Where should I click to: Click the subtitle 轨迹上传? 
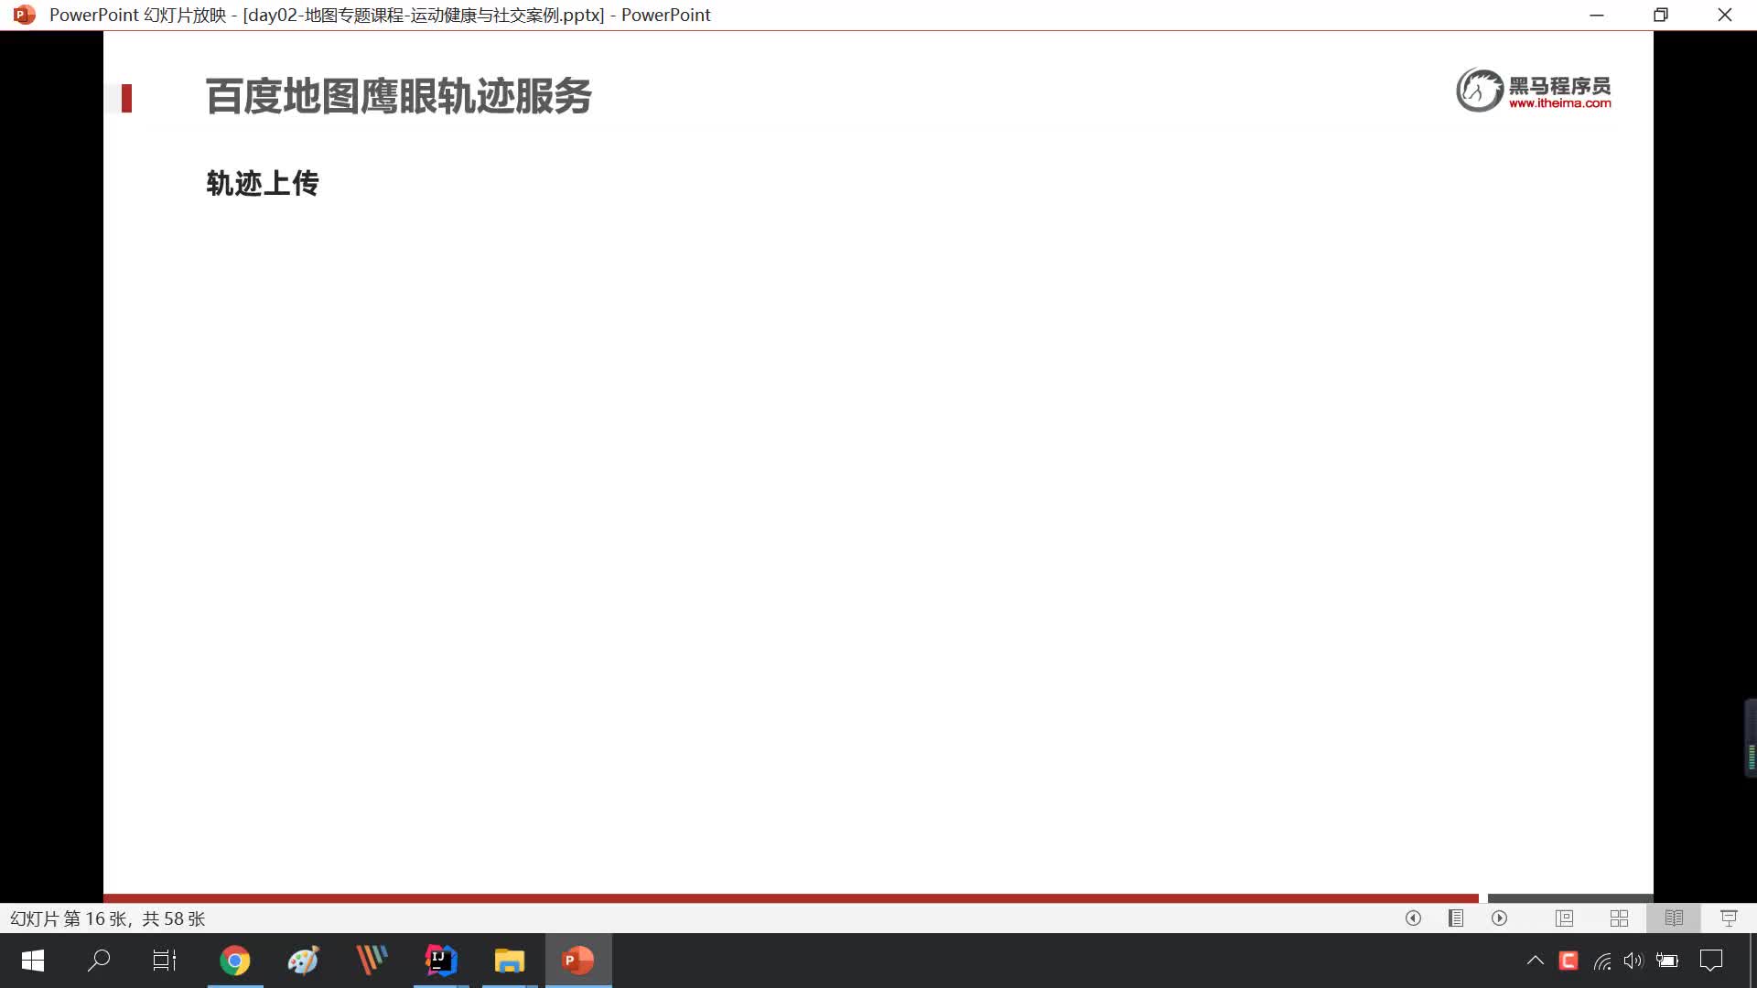pyautogui.click(x=263, y=183)
